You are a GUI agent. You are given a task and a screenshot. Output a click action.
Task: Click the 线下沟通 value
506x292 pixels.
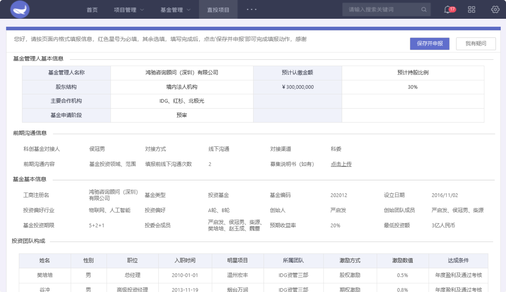pos(219,149)
